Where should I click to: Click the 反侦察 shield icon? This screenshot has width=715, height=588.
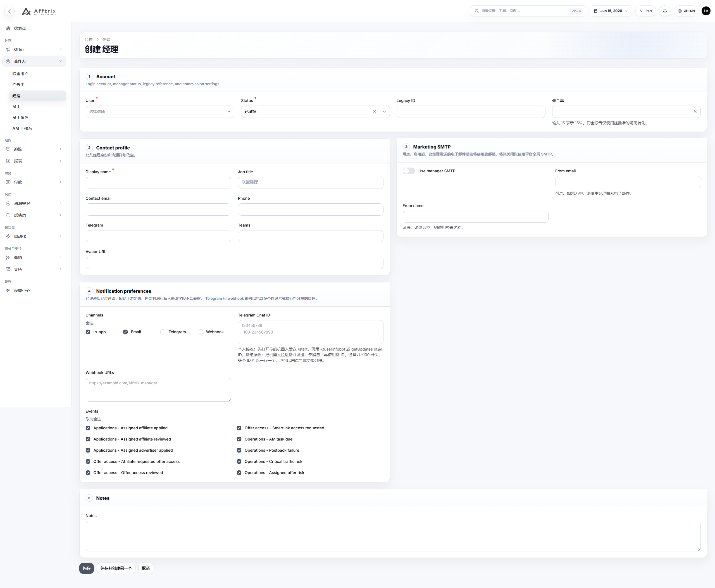8,215
